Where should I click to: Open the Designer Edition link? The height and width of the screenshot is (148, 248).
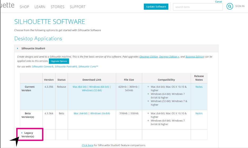point(149,57)
